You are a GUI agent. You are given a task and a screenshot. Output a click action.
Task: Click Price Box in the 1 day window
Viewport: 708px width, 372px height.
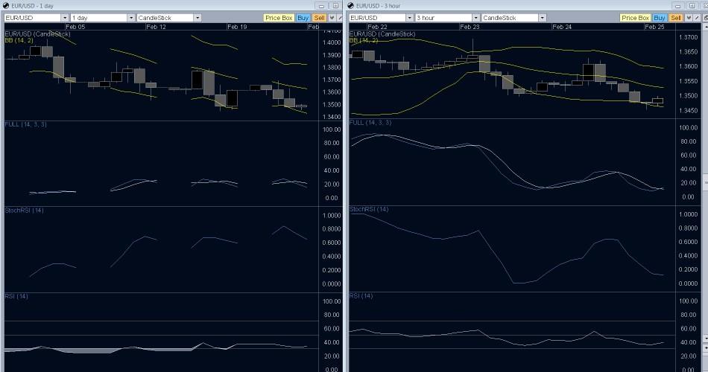coord(279,18)
